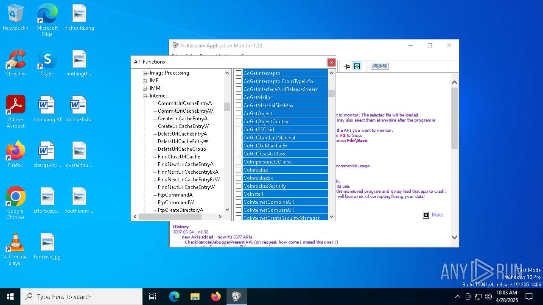The image size is (543, 305).
Task: Expand the IMM tree node
Action: (145, 88)
